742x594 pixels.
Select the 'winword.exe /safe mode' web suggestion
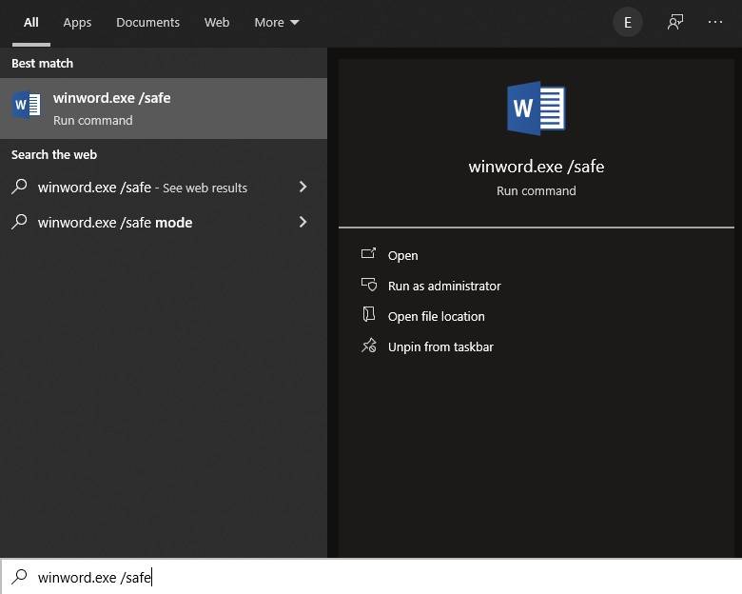point(115,223)
